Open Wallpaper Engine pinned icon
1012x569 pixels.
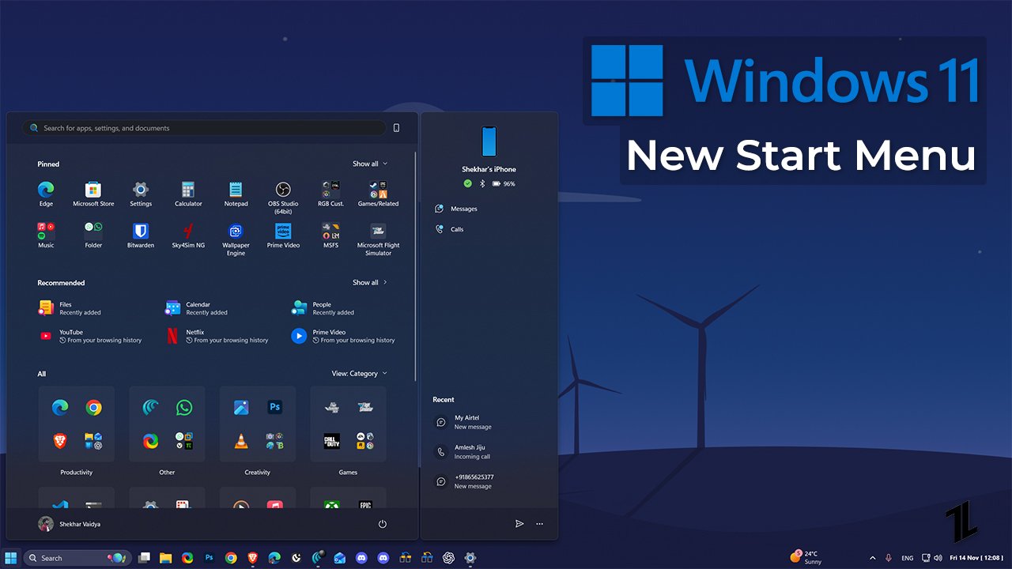[x=236, y=232]
